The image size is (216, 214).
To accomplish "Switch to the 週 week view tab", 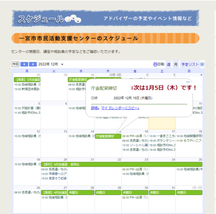I will click(168, 64).
